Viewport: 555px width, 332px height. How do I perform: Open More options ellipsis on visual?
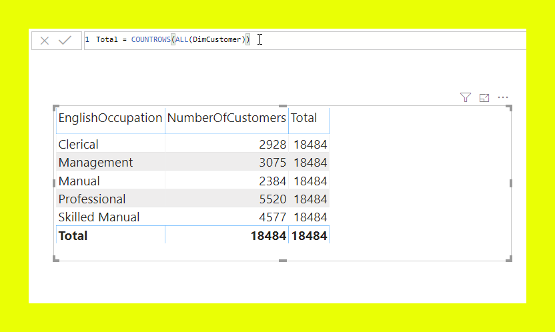(x=504, y=98)
